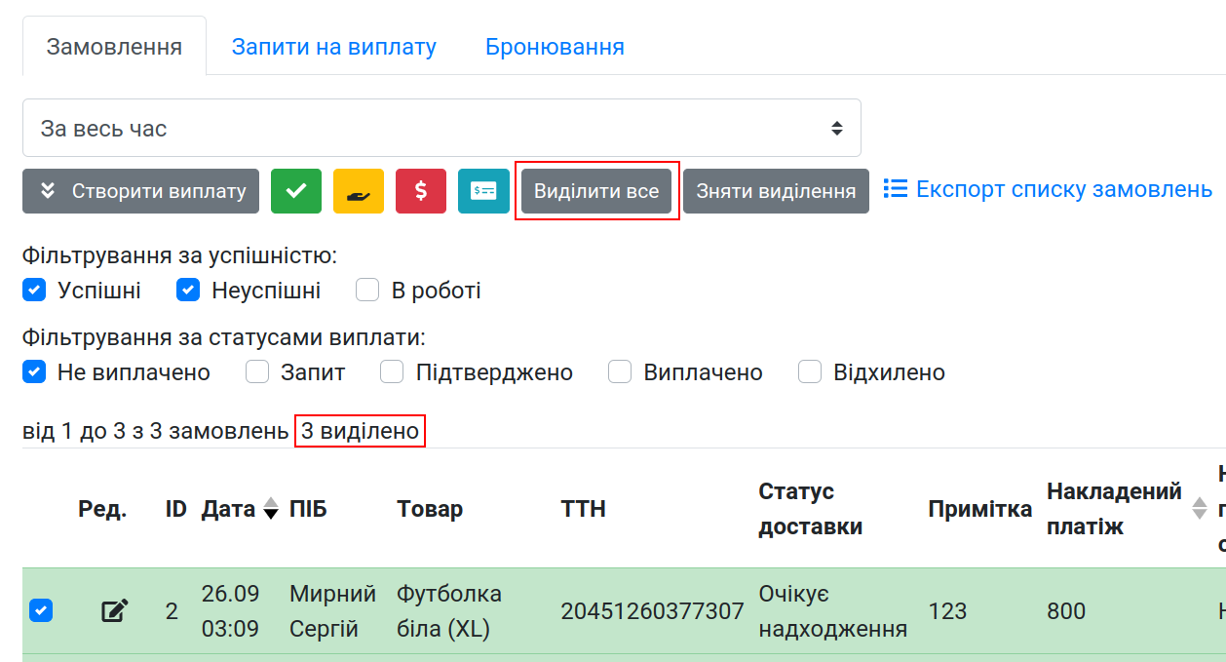Expand the Створити виплату button menu
This screenshot has height=662, width=1226.
tap(140, 191)
